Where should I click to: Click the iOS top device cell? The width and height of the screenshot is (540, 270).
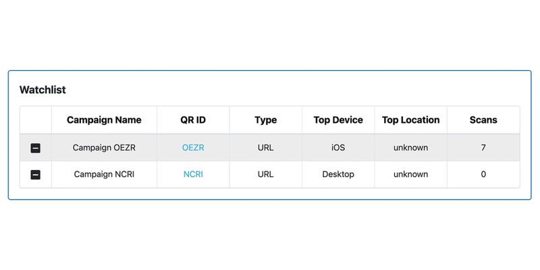pyautogui.click(x=338, y=148)
